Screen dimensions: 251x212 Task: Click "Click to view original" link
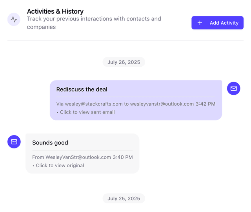pyautogui.click(x=60, y=166)
